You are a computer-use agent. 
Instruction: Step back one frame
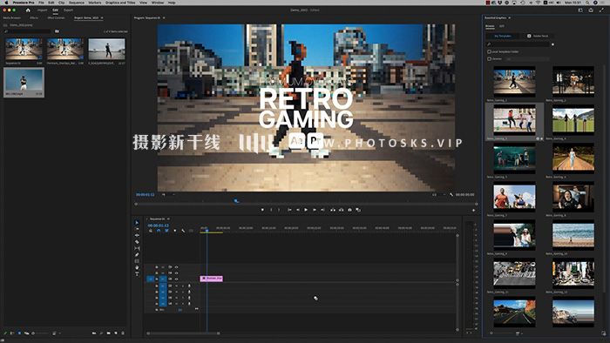(298, 210)
